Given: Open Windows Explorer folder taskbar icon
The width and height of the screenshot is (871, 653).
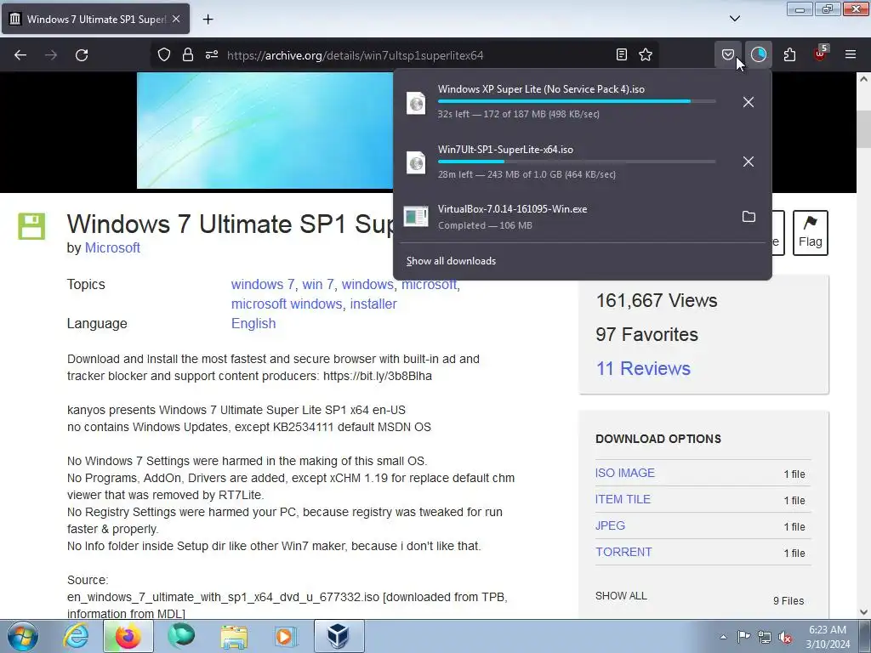Looking at the screenshot, I should click(234, 637).
